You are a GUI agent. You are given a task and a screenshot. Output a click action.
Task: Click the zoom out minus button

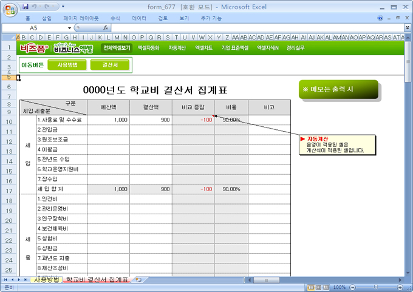pyautogui.click(x=353, y=287)
